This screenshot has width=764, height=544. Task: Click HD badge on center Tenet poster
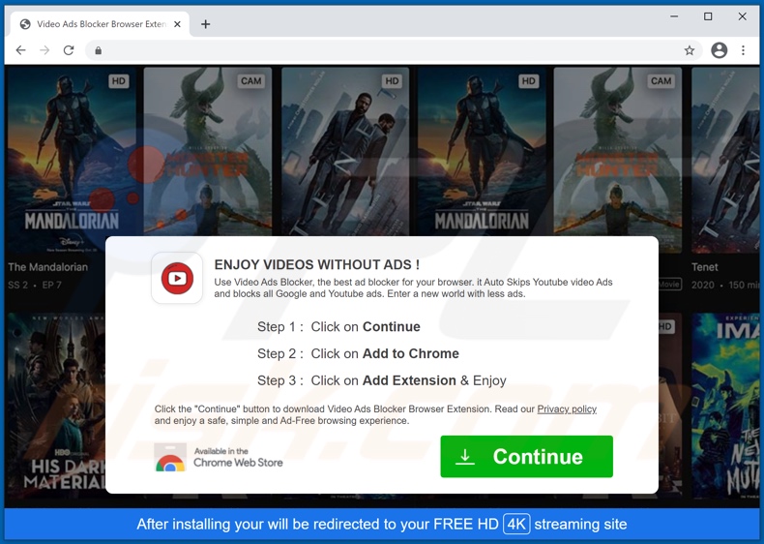click(x=392, y=81)
